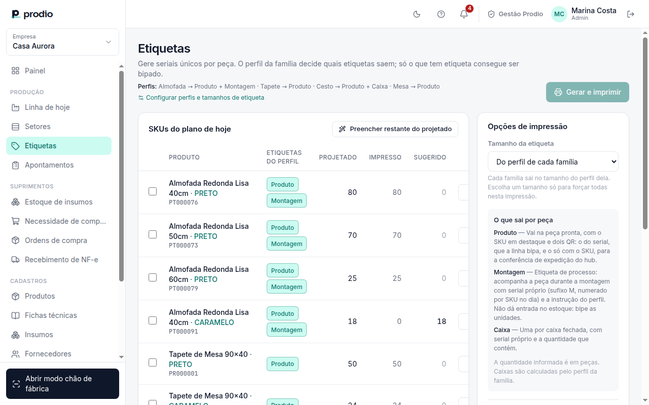Click the Linha de hoje factory icon

tap(16, 107)
